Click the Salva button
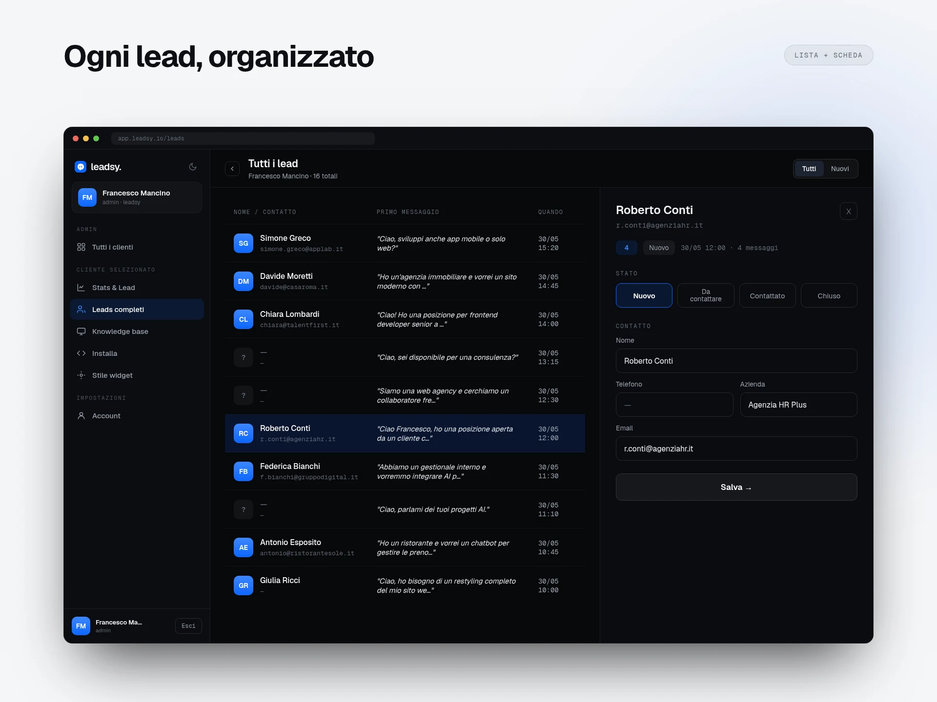Image resolution: width=937 pixels, height=702 pixels. pos(736,487)
